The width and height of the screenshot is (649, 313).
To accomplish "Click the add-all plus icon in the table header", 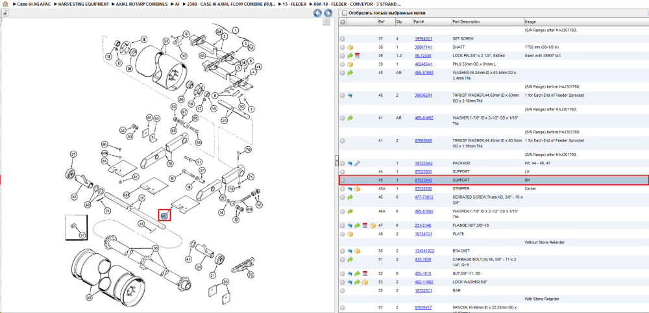I will [343, 21].
